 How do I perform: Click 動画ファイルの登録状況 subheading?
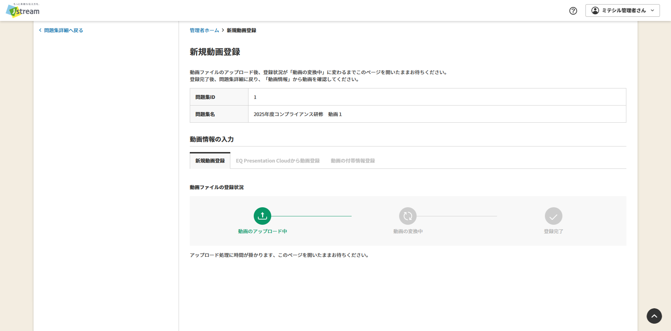pyautogui.click(x=217, y=187)
